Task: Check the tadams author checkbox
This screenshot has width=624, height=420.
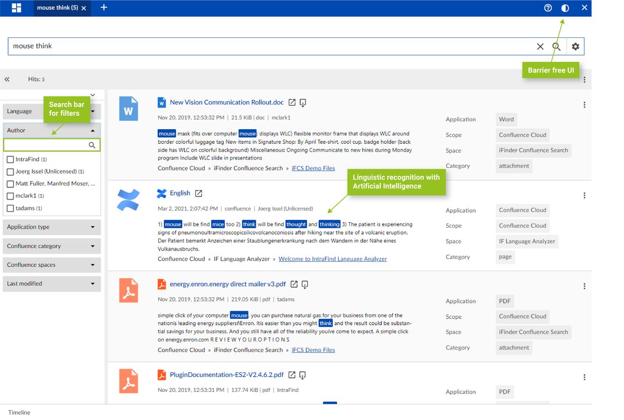Action: pos(10,209)
